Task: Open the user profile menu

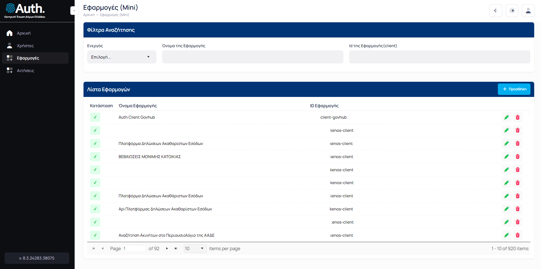Action: pos(528,11)
